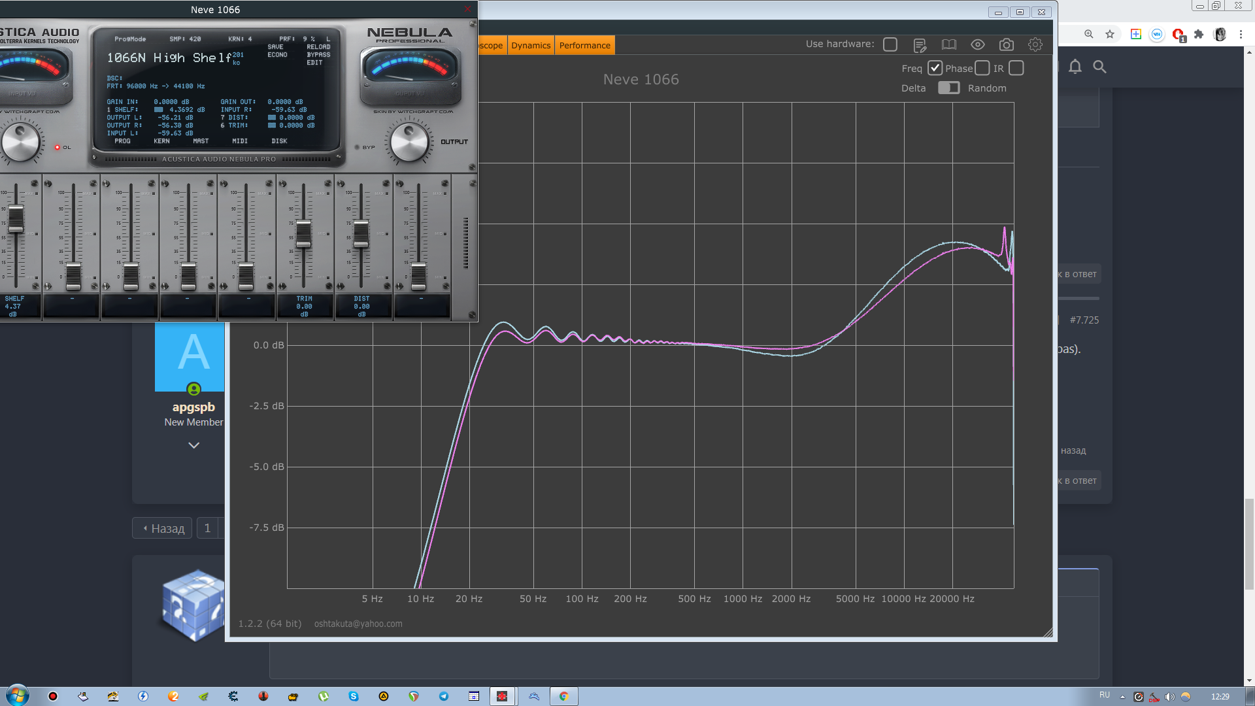This screenshot has height=706, width=1255.
Task: Open apgspb username link
Action: coord(193,407)
